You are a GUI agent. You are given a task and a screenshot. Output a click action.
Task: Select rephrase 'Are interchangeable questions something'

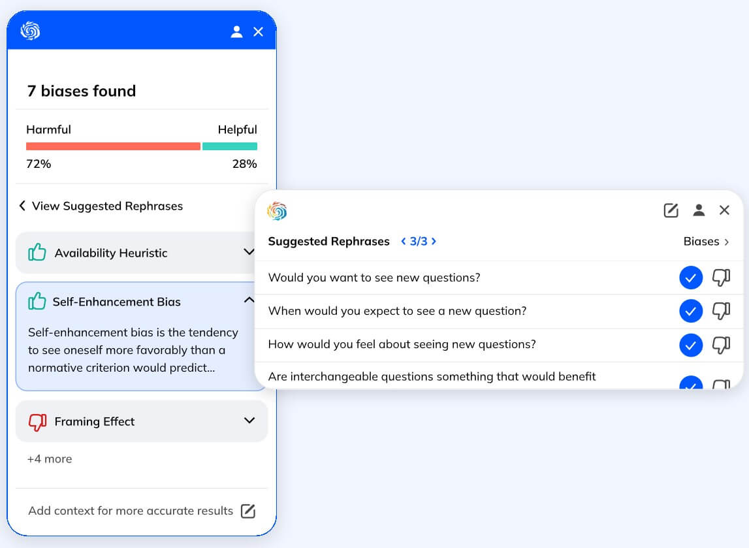click(432, 376)
